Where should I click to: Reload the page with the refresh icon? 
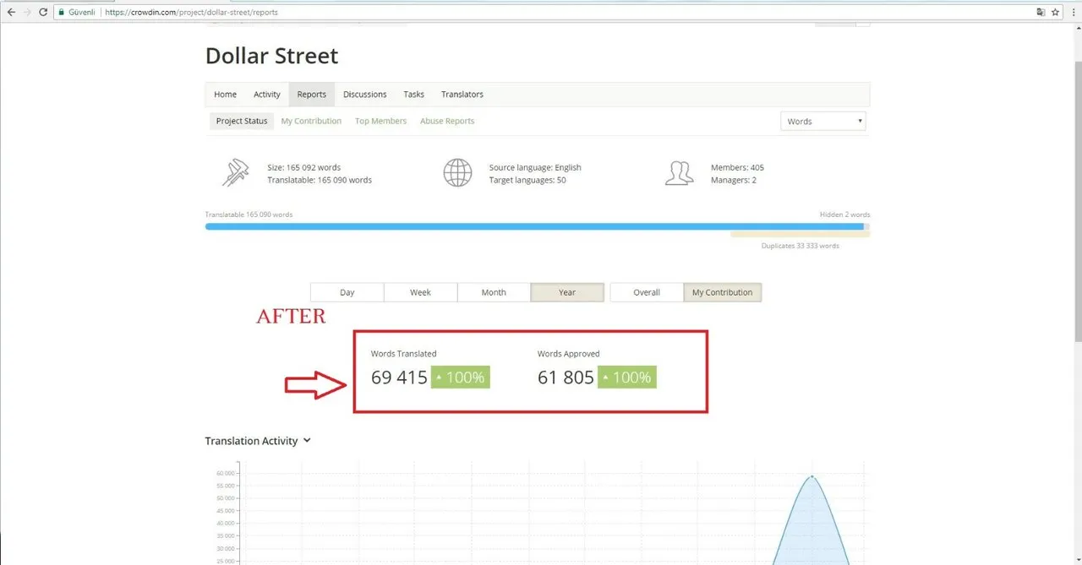point(43,13)
